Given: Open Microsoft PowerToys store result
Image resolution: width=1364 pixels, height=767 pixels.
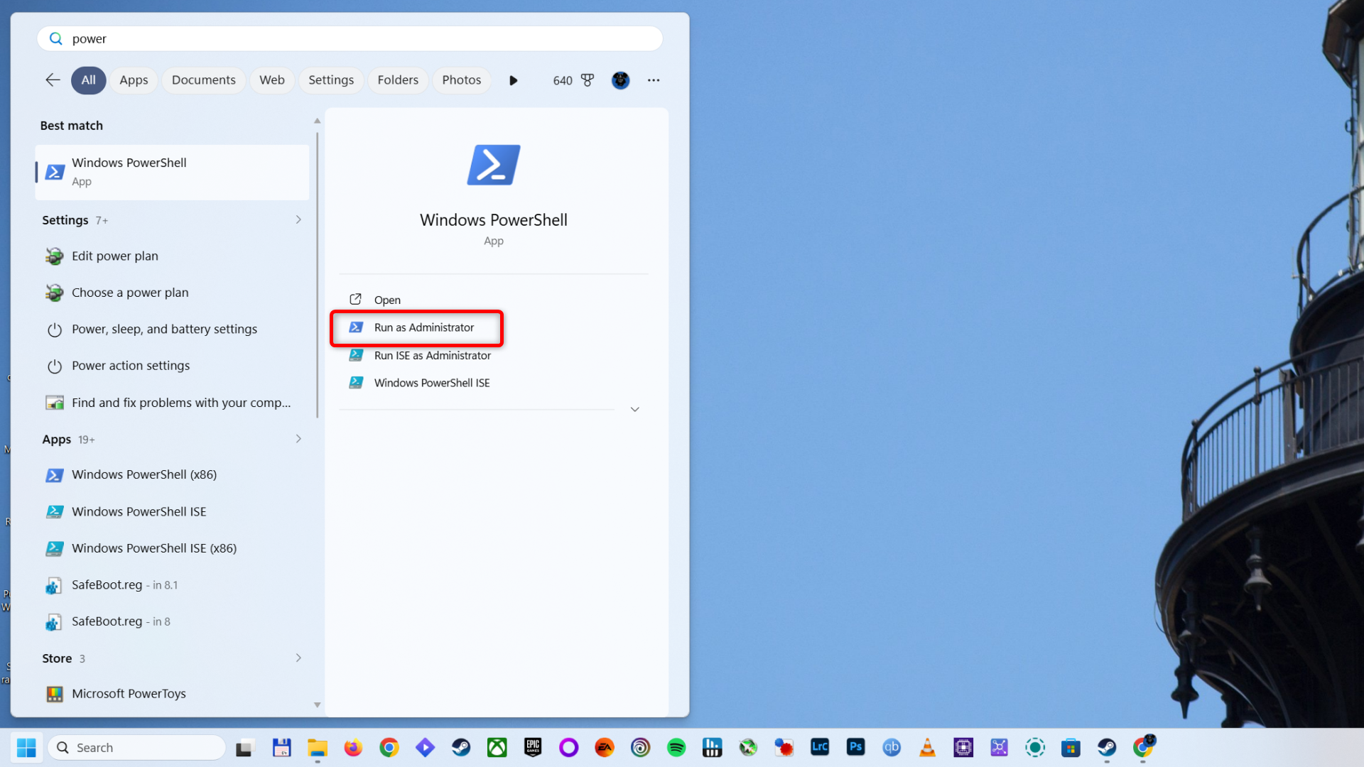Looking at the screenshot, I should [x=172, y=694].
